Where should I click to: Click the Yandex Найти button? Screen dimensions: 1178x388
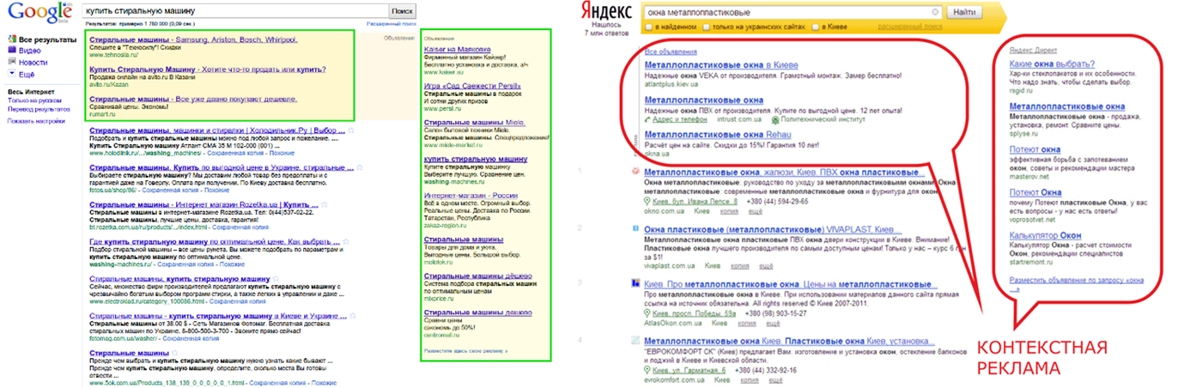965,13
